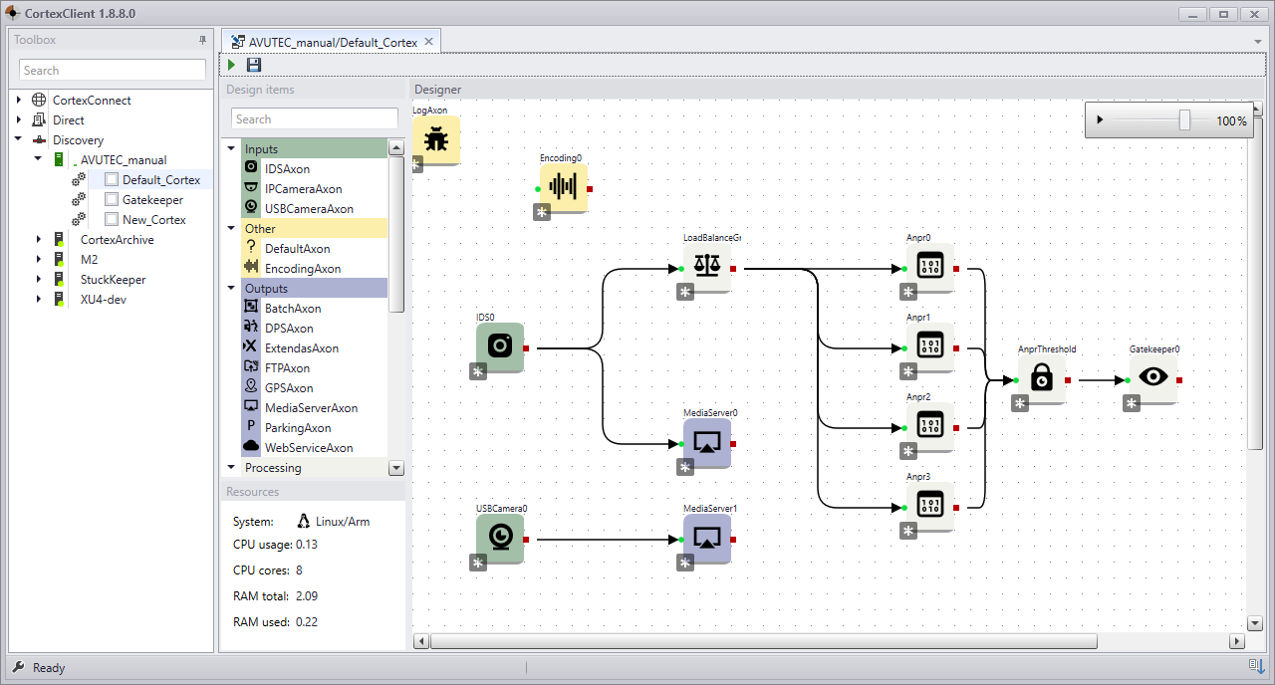Select the Encoding0 waveform node icon

pos(564,187)
